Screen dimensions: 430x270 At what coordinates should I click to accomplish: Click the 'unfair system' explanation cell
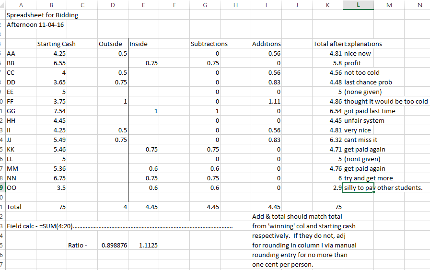(x=358, y=120)
